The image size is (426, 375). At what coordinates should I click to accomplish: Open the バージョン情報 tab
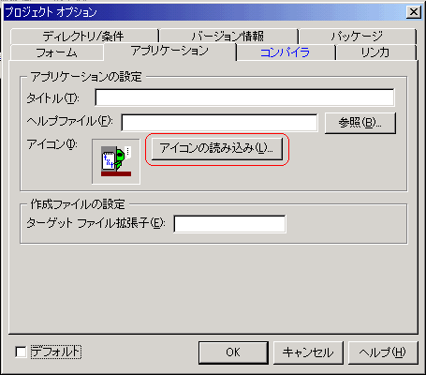(228, 37)
